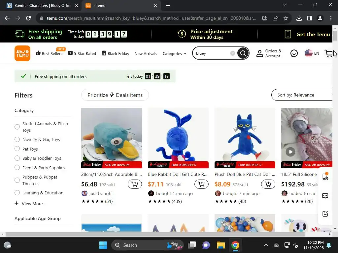Clear the search box with the X icon
This screenshot has width=338, height=253.
point(232,53)
